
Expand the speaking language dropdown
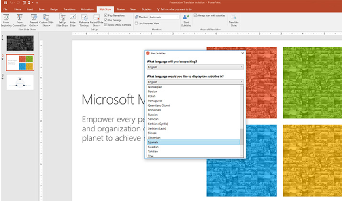pos(195,67)
